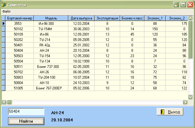This screenshot has width=195, height=128.
Task: Select cell with board number 50804
Action: pyautogui.click(x=19, y=83)
